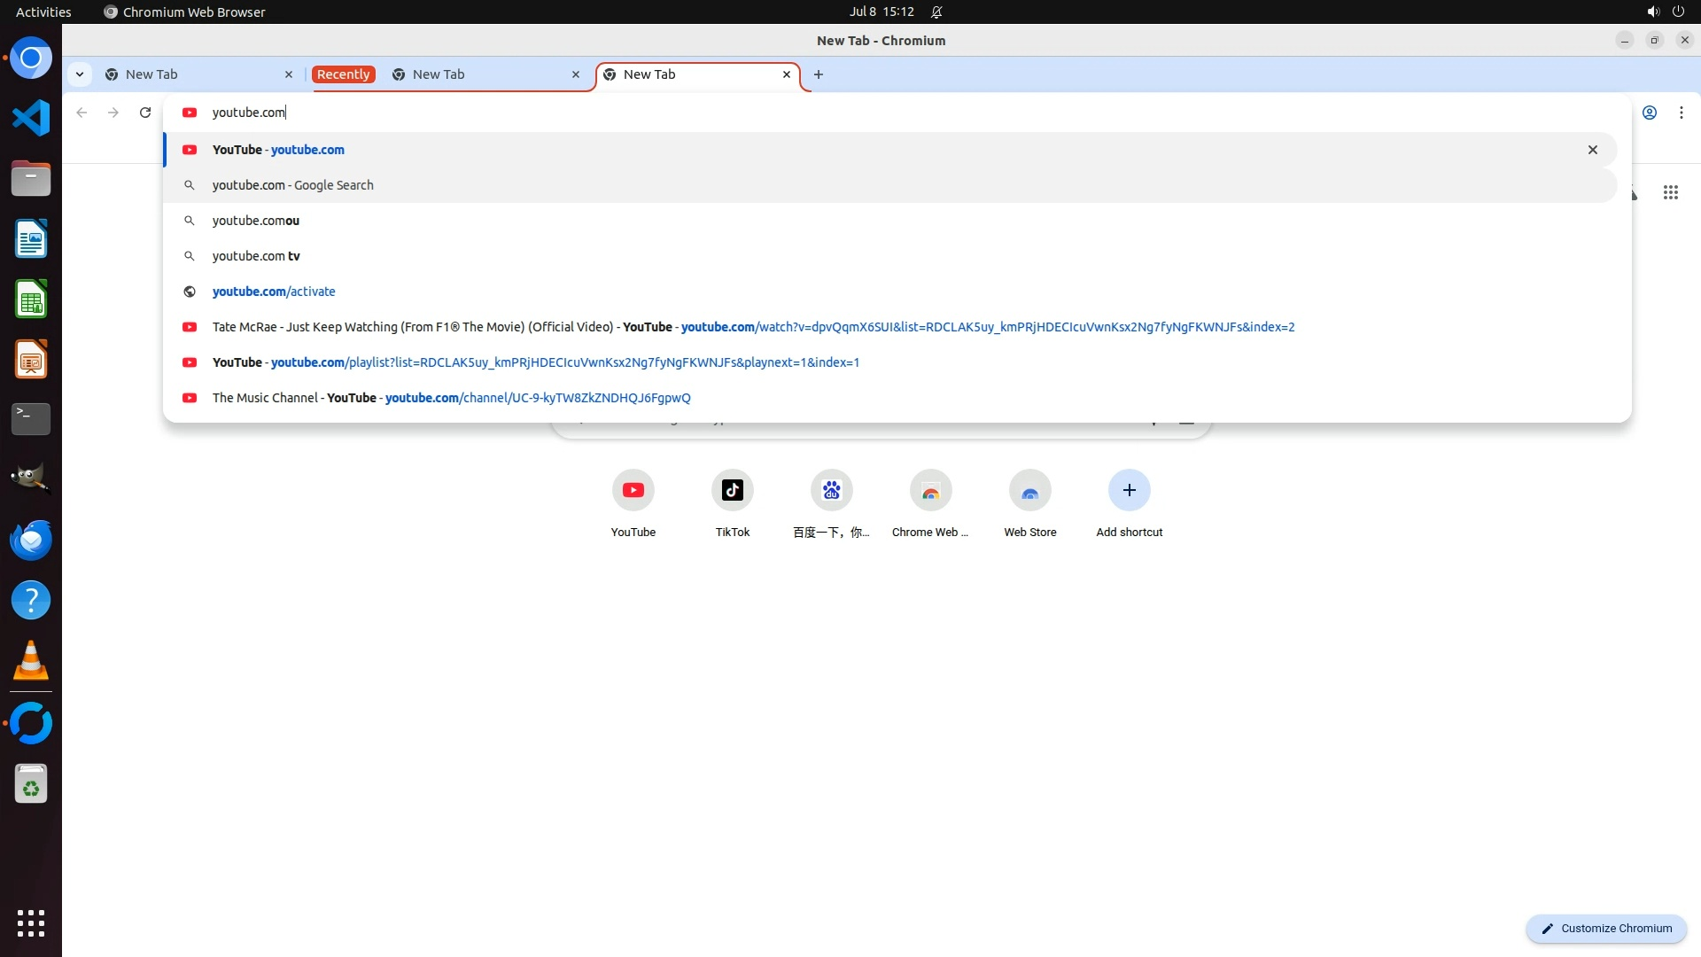Click the Customize Chromium button
The image size is (1701, 957).
1605,928
